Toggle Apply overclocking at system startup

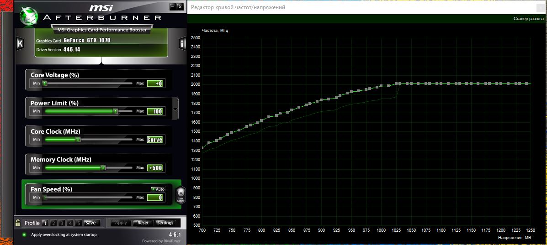pyautogui.click(x=24, y=235)
